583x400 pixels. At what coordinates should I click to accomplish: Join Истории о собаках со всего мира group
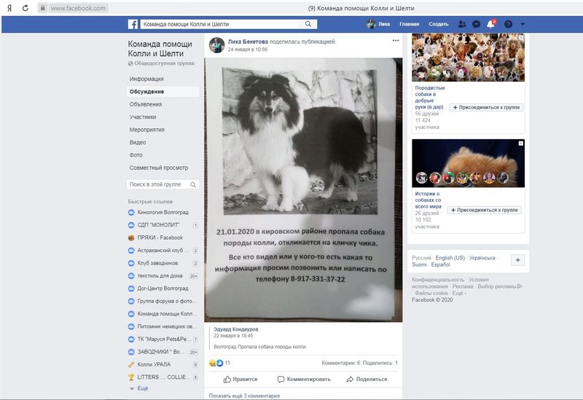point(485,210)
